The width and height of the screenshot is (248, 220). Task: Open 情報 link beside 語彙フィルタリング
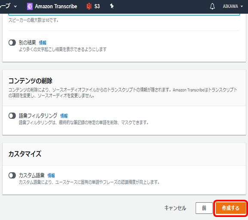click(x=64, y=116)
